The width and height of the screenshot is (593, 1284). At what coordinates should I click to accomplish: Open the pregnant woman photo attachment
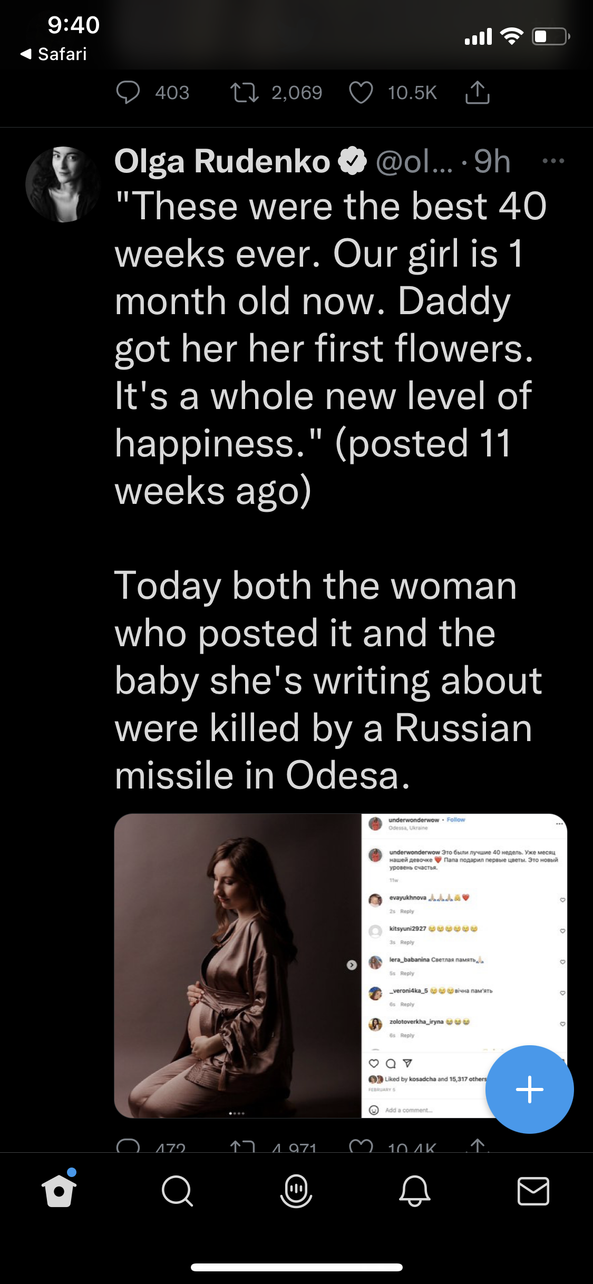237,965
